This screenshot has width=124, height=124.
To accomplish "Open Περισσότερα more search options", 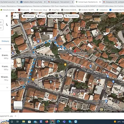I will click(72, 16).
